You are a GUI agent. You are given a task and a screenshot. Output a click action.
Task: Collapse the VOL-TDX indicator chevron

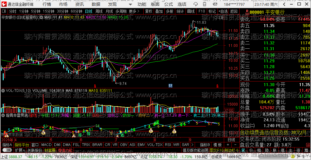click(x=3, y=90)
